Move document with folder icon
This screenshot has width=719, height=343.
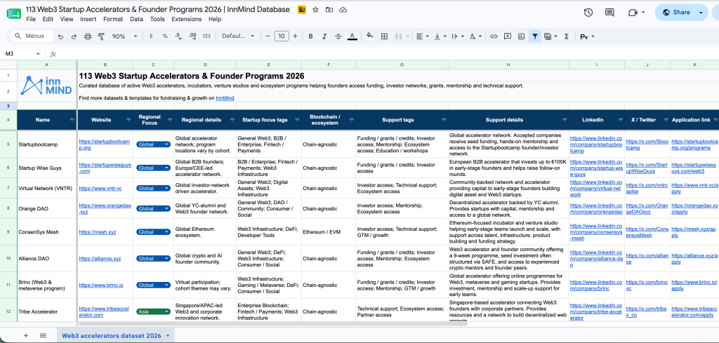[329, 10]
